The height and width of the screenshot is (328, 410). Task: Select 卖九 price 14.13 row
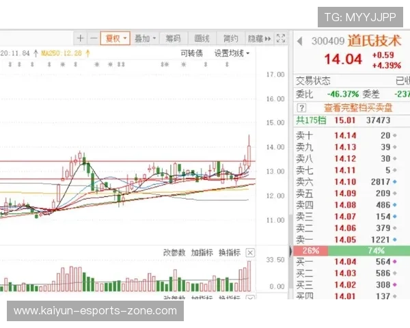pos(352,147)
